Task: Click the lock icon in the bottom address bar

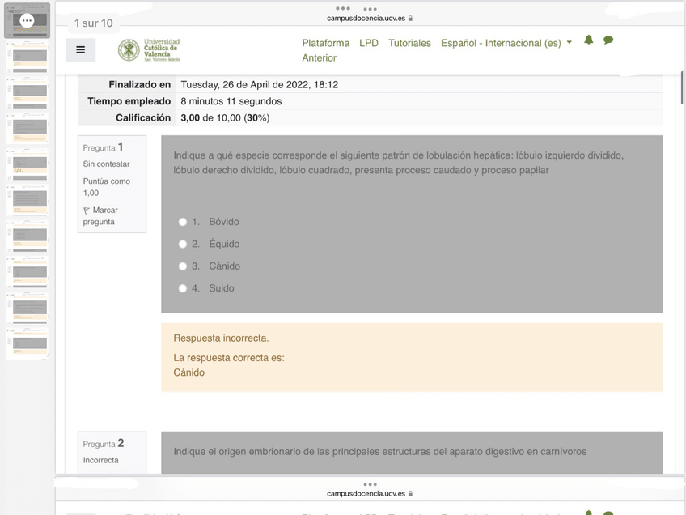Action: (409, 492)
